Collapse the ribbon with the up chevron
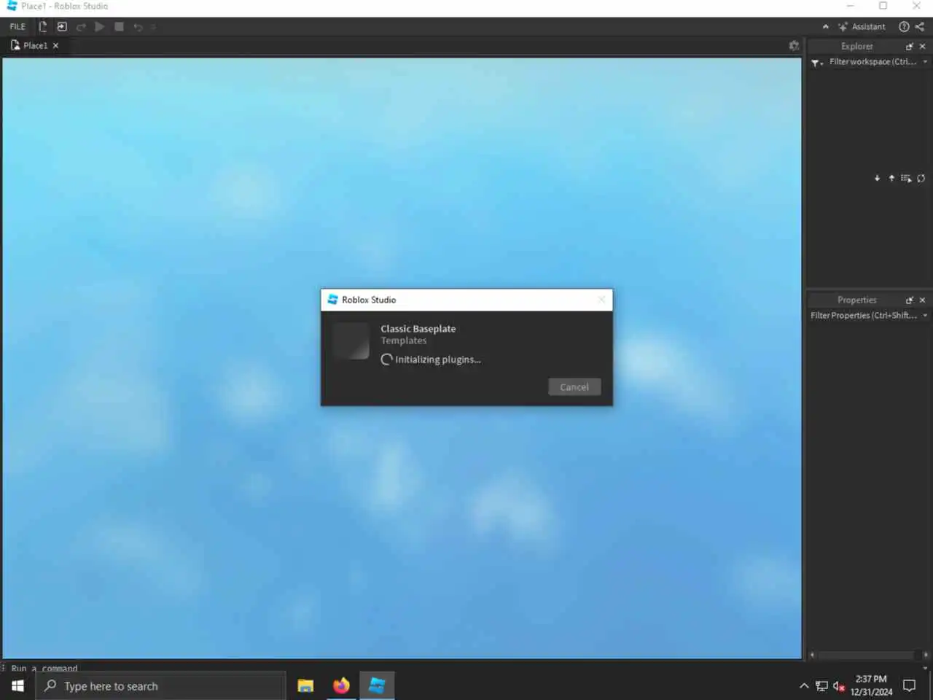This screenshot has width=933, height=700. point(825,27)
